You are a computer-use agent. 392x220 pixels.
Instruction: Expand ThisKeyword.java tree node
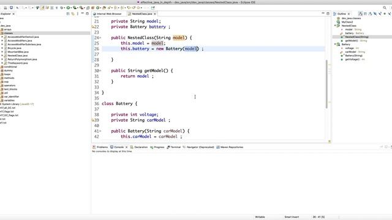[2, 63]
